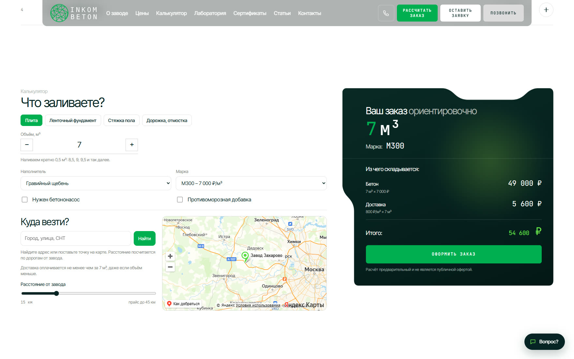Click the Оформить заказ button
574x359 pixels.
[x=454, y=254]
